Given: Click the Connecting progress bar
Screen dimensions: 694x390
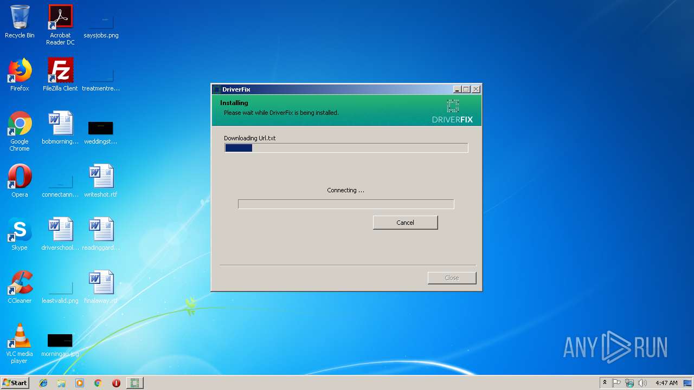Looking at the screenshot, I should coord(346,204).
